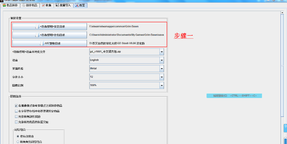Click the save path ending Grim Dawn\save
Viewport: 287px width, 144px height.
click(126, 35)
